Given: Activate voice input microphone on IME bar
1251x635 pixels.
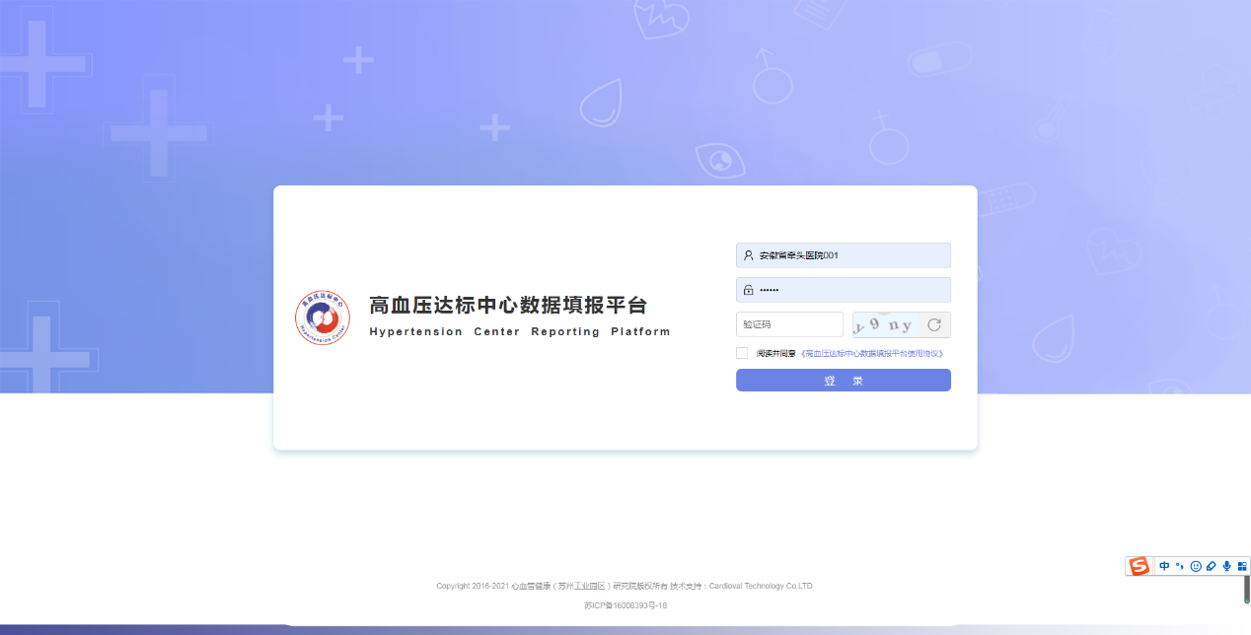Looking at the screenshot, I should (1226, 566).
